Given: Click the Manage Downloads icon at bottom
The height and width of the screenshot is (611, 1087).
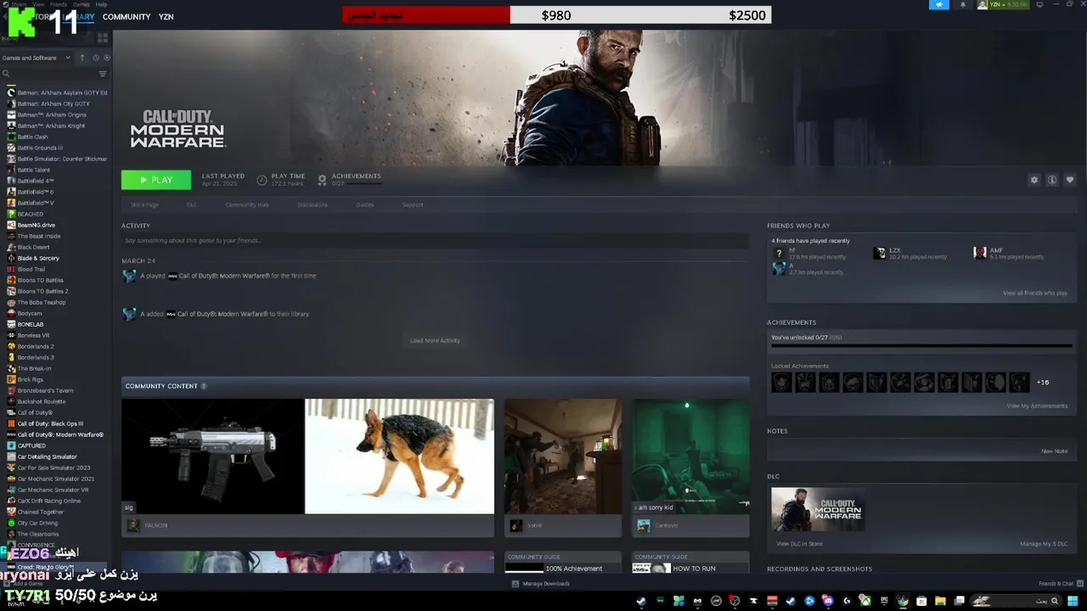Looking at the screenshot, I should (515, 584).
